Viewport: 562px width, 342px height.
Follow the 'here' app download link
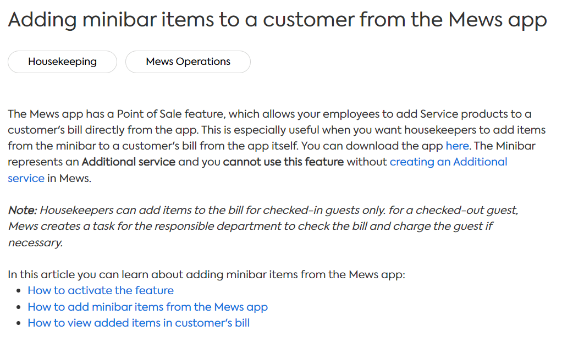click(x=457, y=146)
